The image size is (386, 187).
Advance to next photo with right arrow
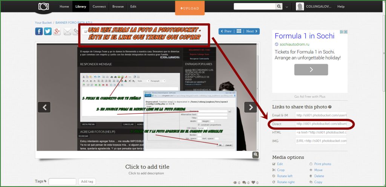coord(251,107)
